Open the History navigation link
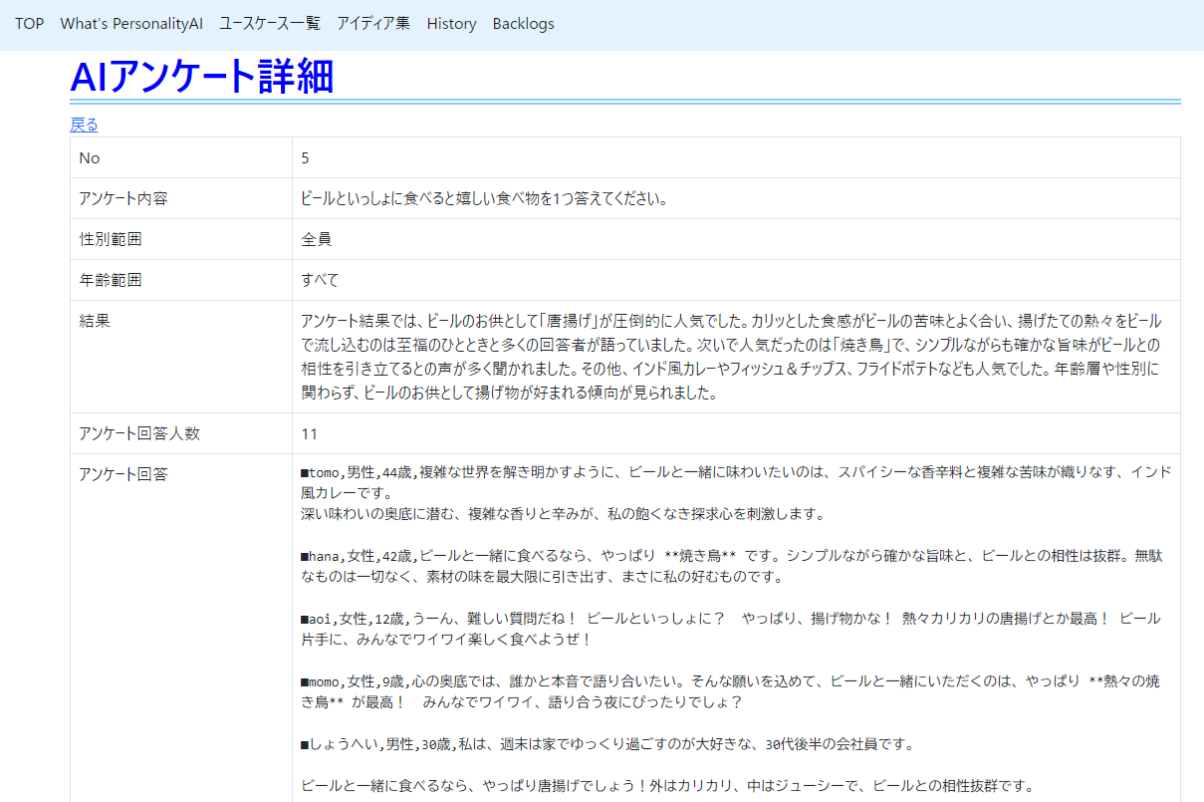Viewport: 1204px width, 802px height. [451, 24]
